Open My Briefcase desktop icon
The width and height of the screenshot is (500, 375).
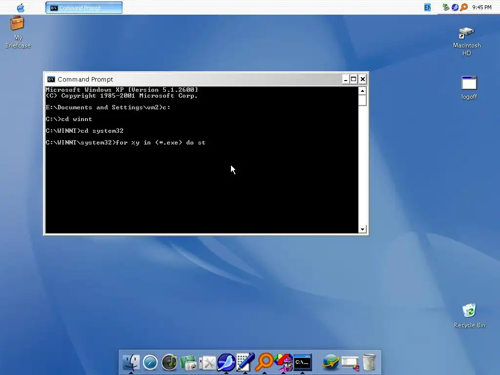pyautogui.click(x=18, y=33)
